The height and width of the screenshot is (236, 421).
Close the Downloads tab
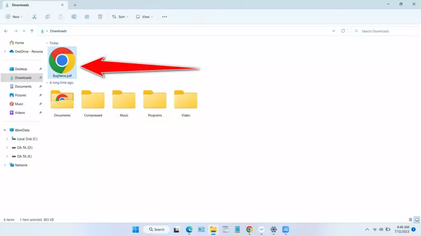coord(62,5)
